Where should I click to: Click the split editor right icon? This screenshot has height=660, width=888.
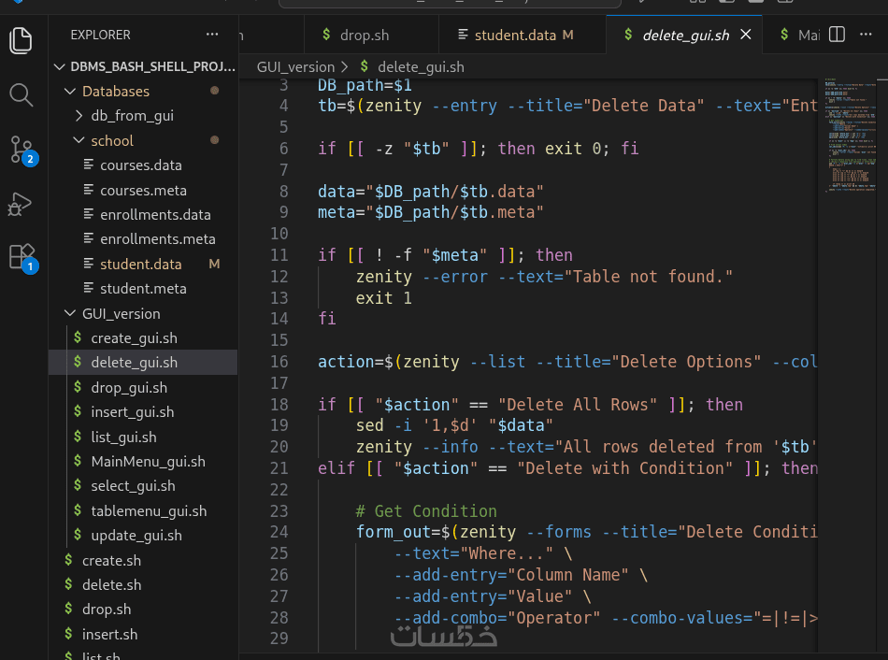pyautogui.click(x=838, y=35)
